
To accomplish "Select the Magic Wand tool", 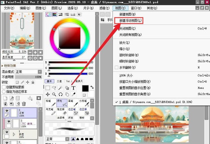I will pyautogui.click(x=61, y=88).
